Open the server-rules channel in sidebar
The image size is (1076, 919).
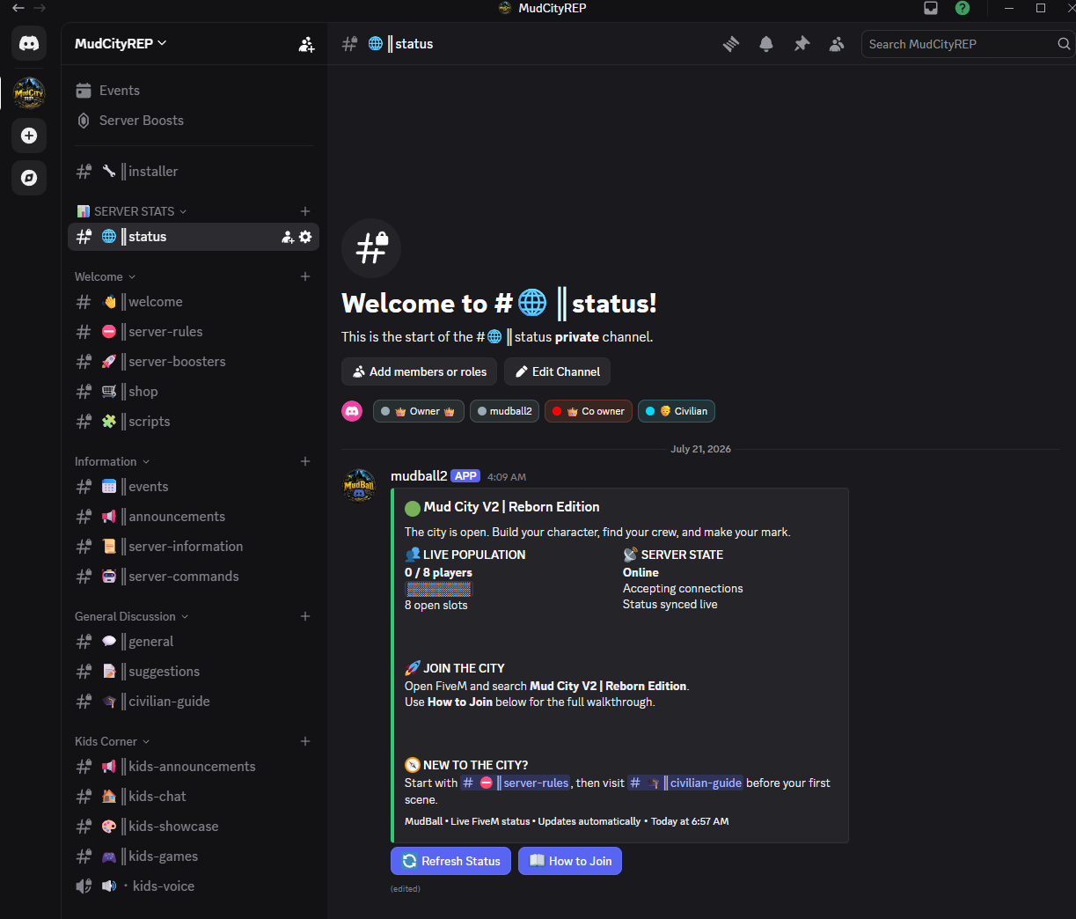[194, 332]
